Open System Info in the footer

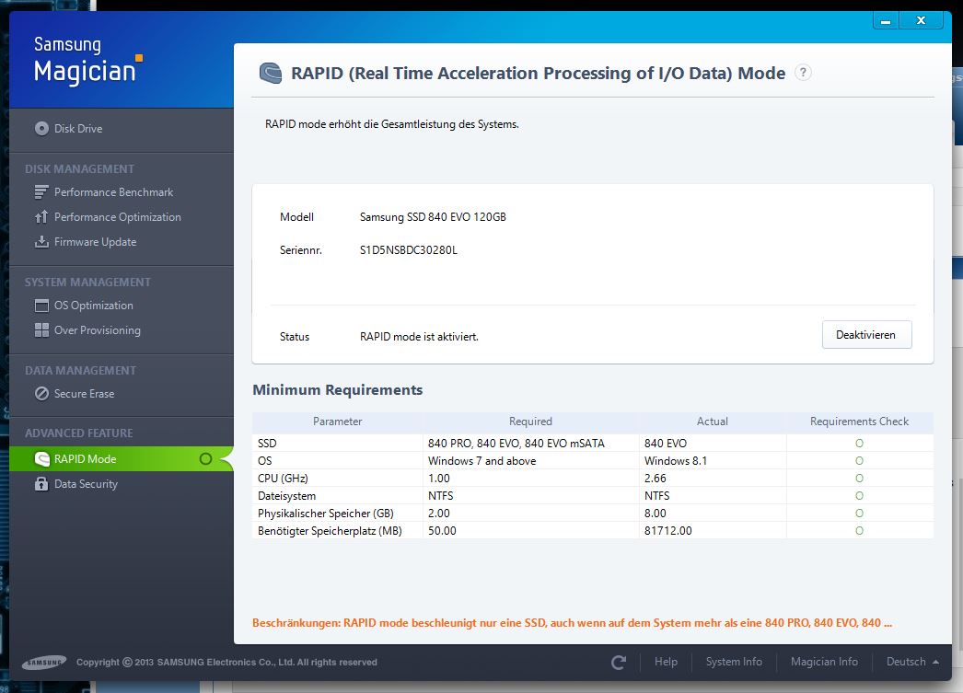click(x=734, y=662)
